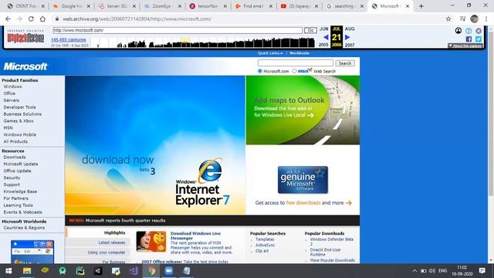Open Games & Xbox link
This screenshot has height=278, width=494.
point(19,120)
